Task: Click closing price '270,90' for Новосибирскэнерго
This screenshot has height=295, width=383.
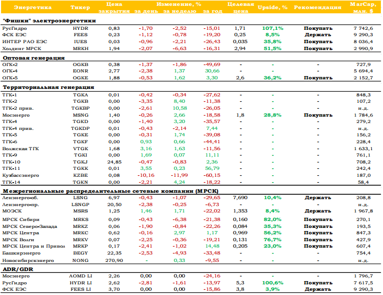Action: (x=114, y=261)
